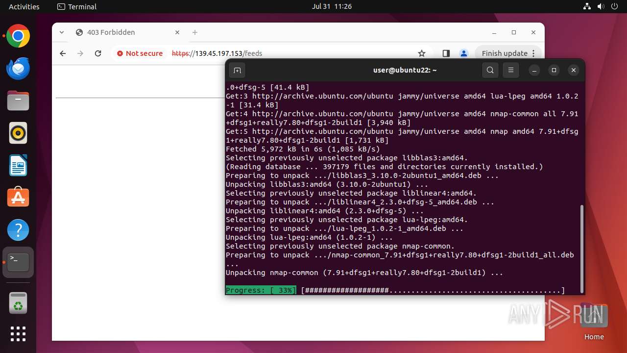627x353 pixels.
Task: Maximize the terminal window
Action: (x=554, y=70)
